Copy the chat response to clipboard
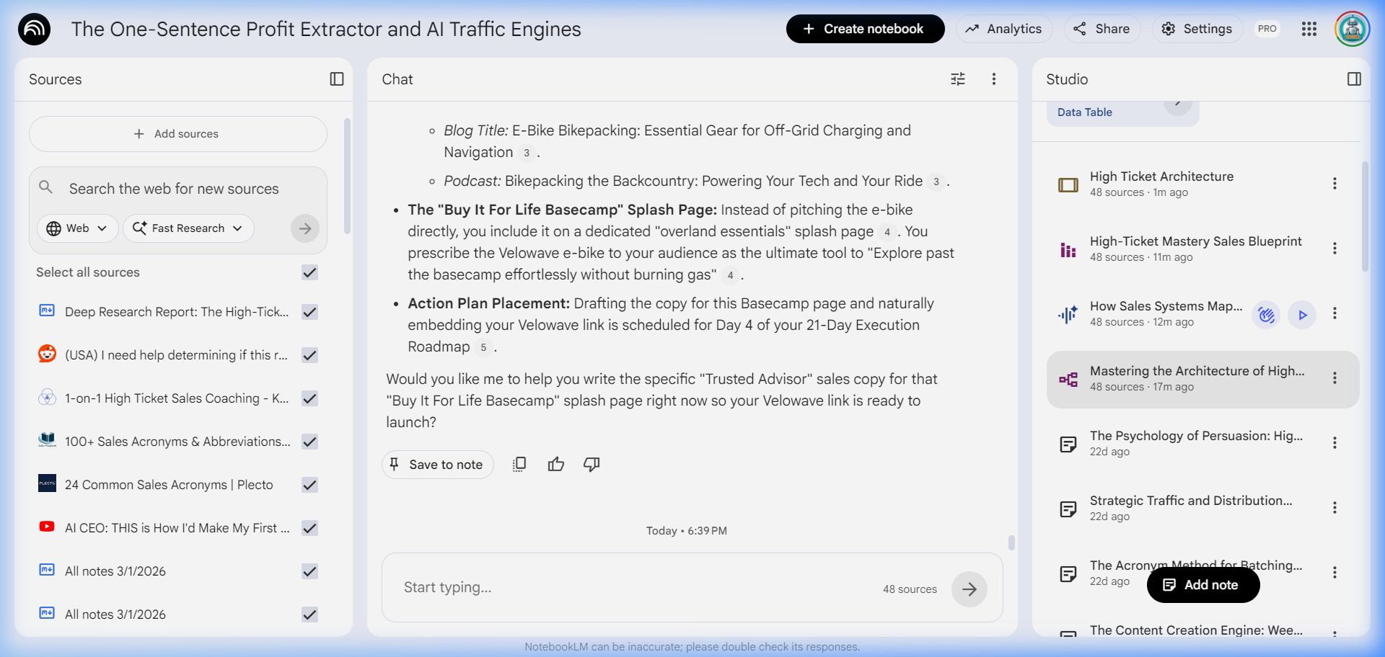The height and width of the screenshot is (657, 1385). tap(519, 465)
